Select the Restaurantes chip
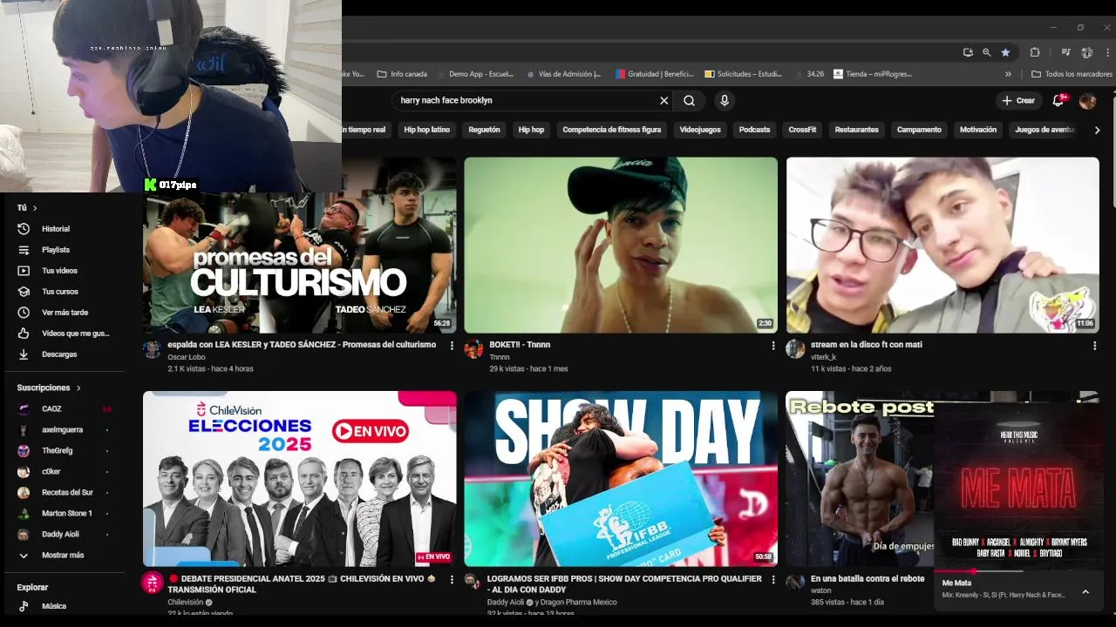The image size is (1116, 627). tap(856, 130)
